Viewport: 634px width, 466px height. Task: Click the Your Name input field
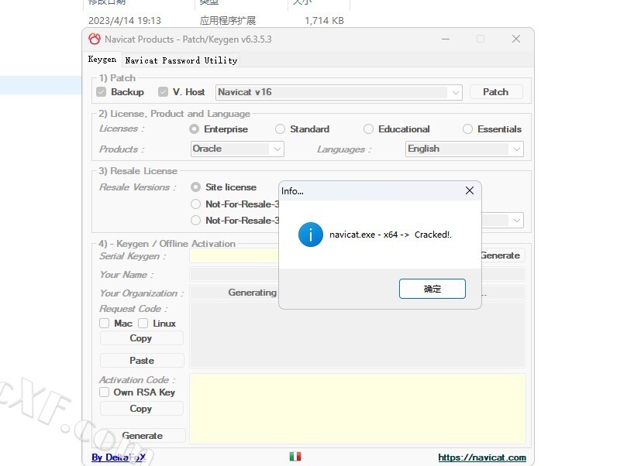[234, 275]
